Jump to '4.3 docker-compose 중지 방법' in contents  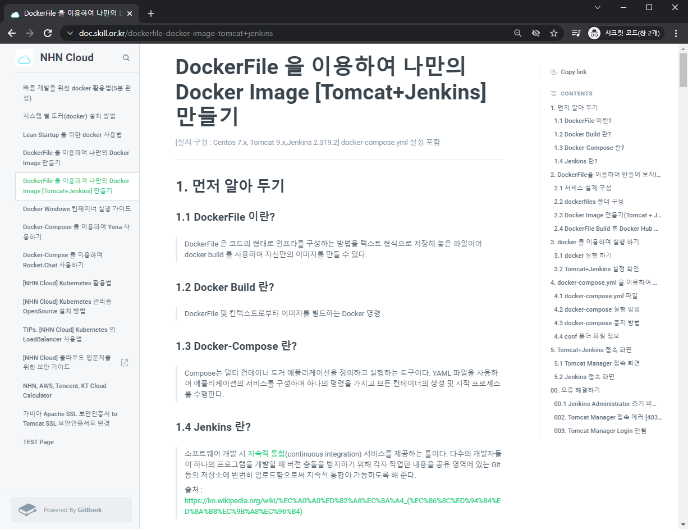(x=597, y=323)
